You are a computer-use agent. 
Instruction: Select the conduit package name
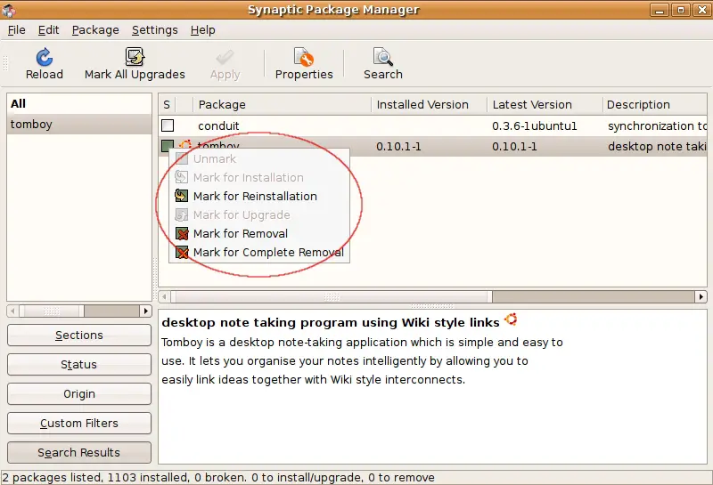[218, 125]
